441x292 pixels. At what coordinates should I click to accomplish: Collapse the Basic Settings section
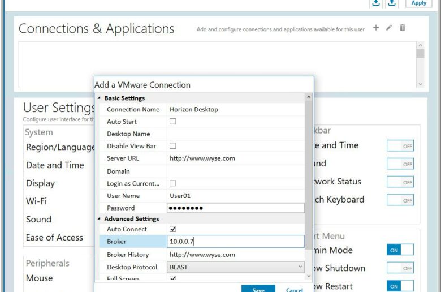[99, 98]
